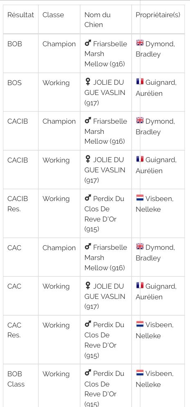Click the Propriétaire(s) column header

[x=158, y=15]
